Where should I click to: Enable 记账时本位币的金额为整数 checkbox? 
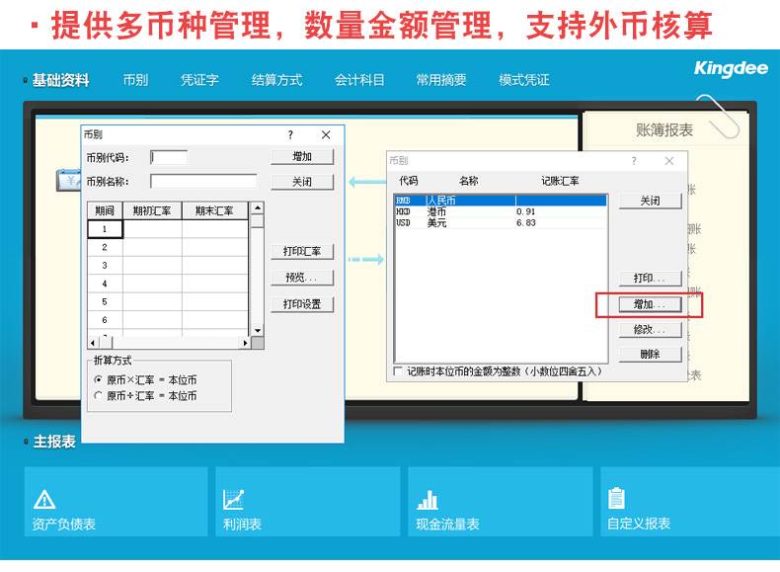pos(398,371)
